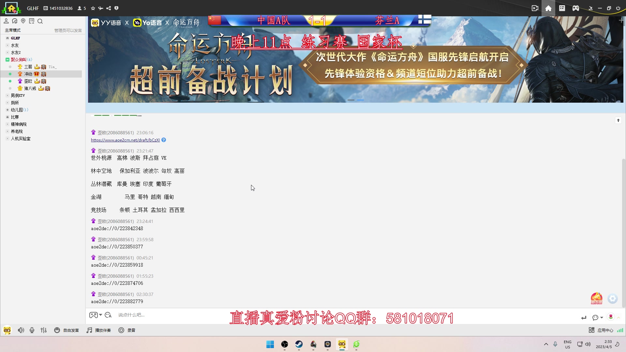The height and width of the screenshot is (352, 626).
Task: Open Windows Start menu
Action: point(270,344)
